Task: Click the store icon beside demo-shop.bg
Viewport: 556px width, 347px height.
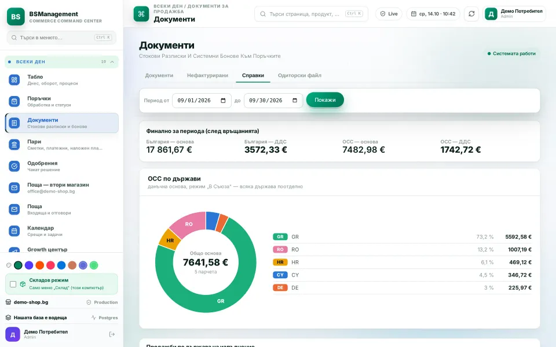Action: [x=8, y=302]
